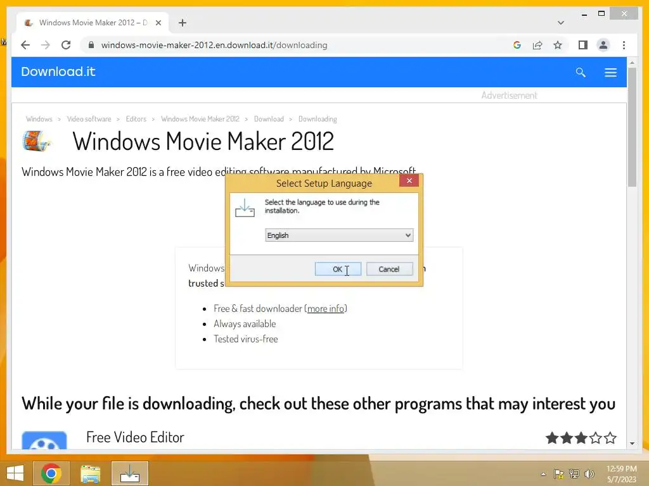This screenshot has height=486, width=649.
Task: Go to Video software breadcrumb
Action: point(89,119)
